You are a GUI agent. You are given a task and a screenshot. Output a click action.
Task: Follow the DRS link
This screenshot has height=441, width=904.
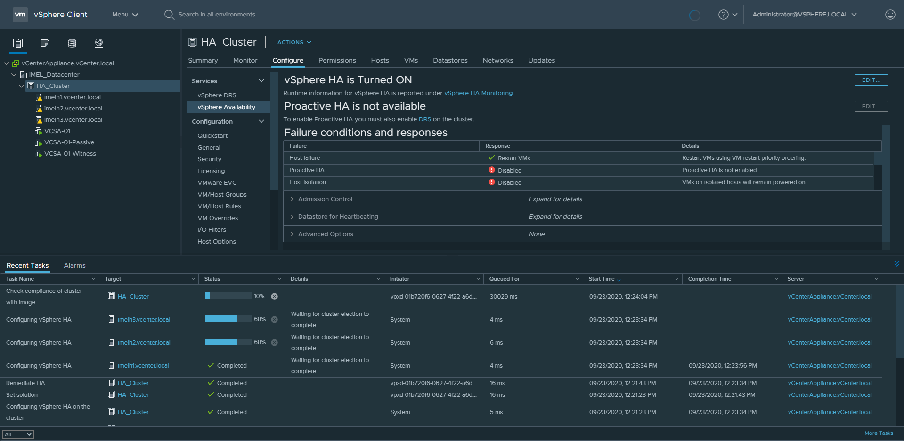[424, 119]
